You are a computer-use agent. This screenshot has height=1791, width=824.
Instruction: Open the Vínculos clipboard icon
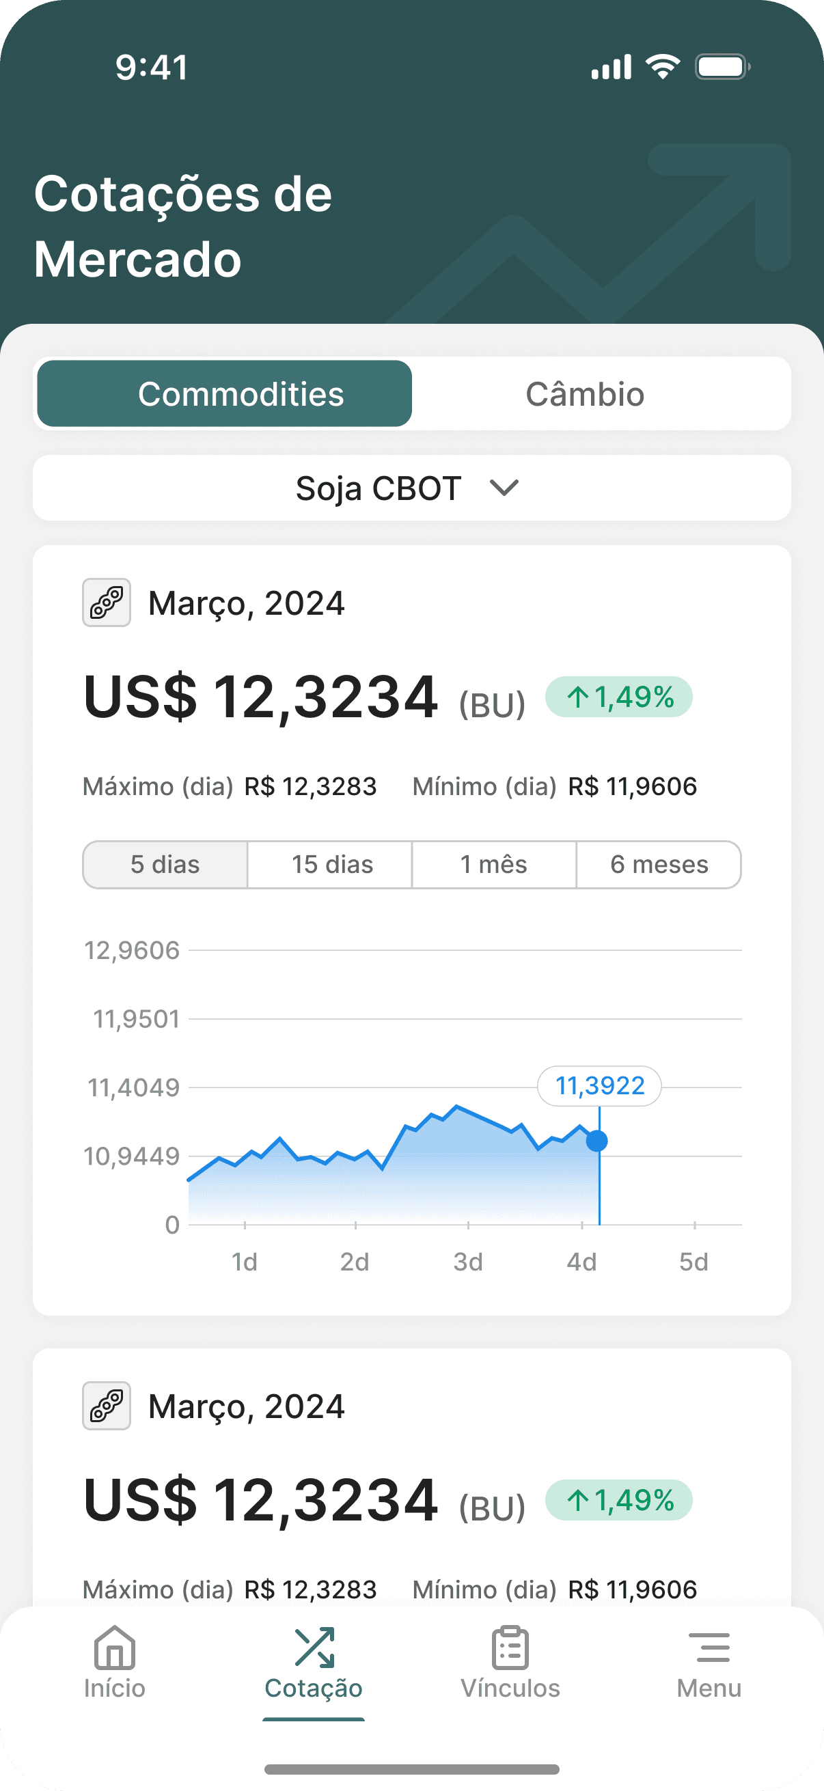point(510,1647)
